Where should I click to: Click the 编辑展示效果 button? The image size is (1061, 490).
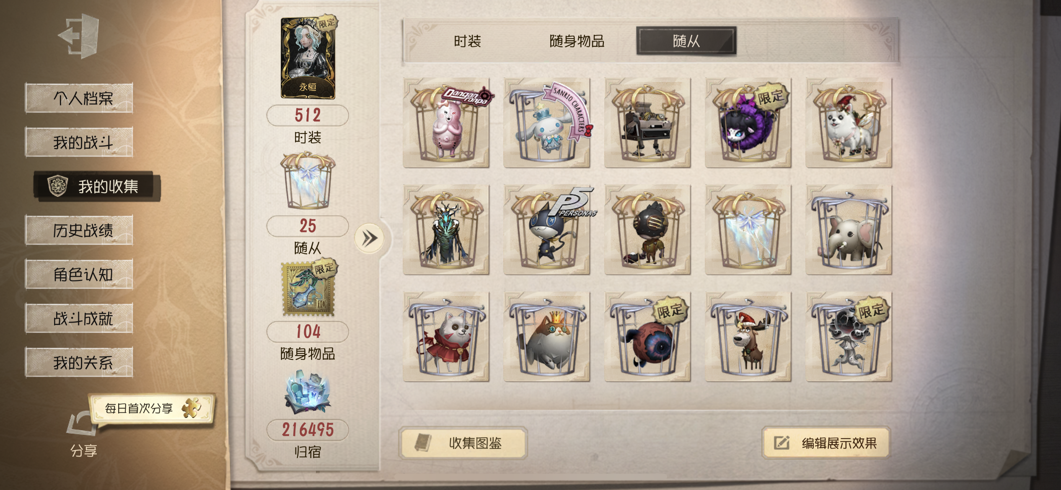[x=826, y=443]
